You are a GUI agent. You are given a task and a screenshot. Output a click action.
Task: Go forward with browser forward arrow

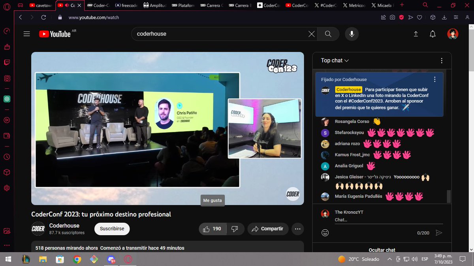tap(32, 17)
